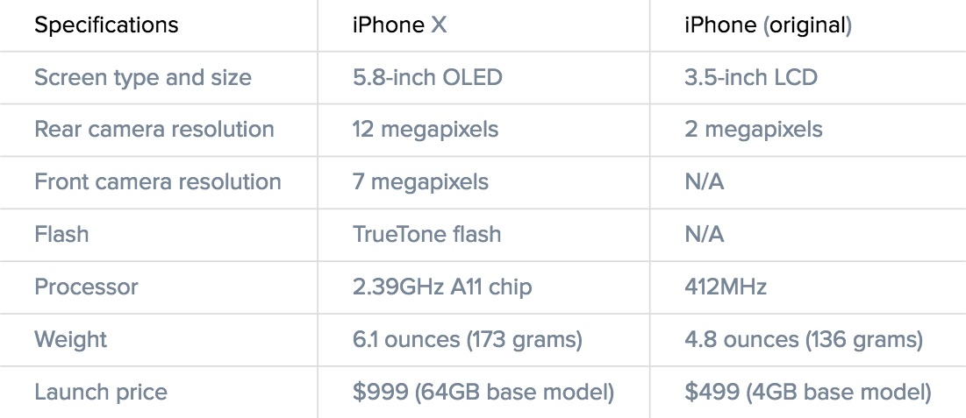The image size is (966, 418).
Task: Click the TrueTone flash cell
Action: 426,235
